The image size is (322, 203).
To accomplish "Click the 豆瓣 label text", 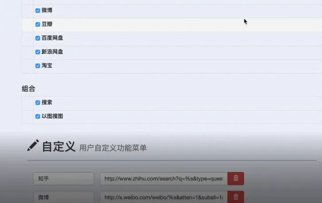I will point(47,24).
